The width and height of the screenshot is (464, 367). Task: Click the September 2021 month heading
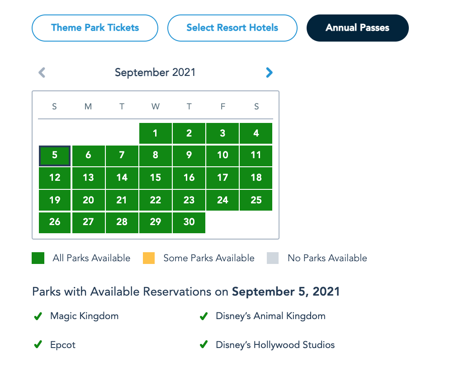(x=155, y=72)
